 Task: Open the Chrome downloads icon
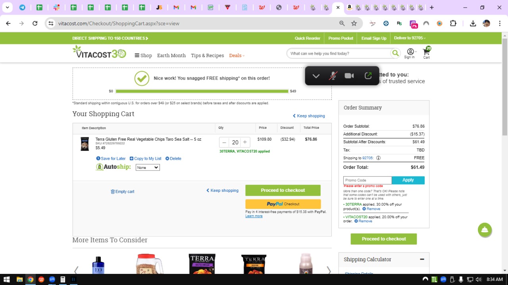(473, 23)
